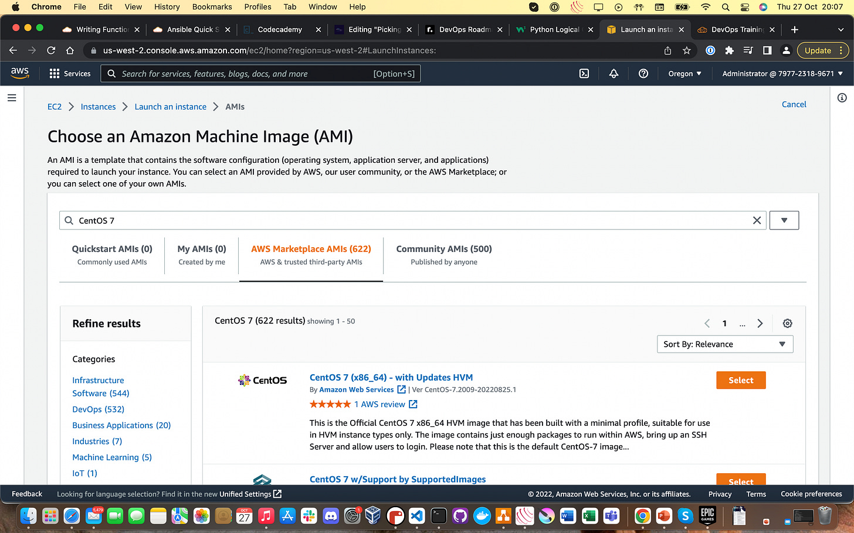Bookmark this page with the star icon

tap(687, 50)
